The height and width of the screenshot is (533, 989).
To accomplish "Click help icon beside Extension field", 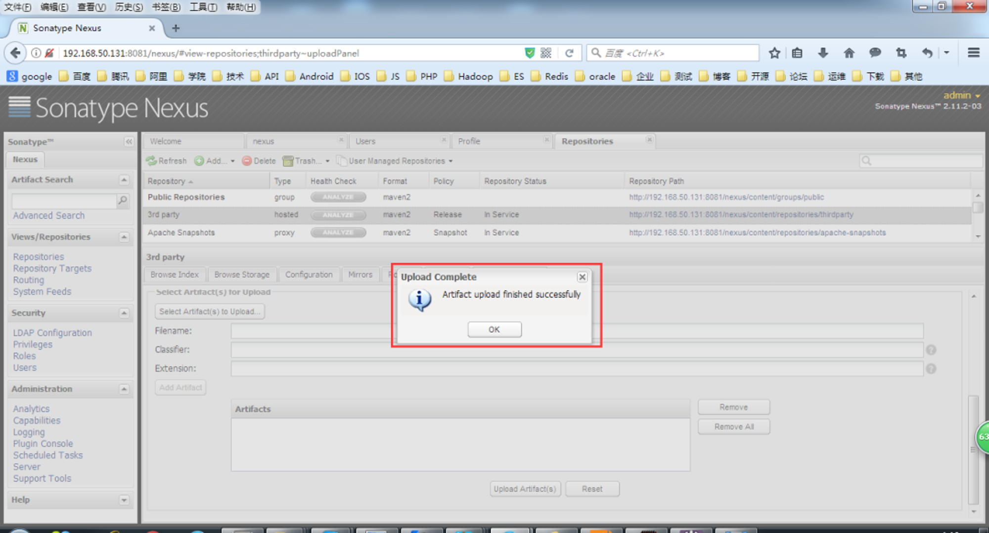I will pos(931,369).
